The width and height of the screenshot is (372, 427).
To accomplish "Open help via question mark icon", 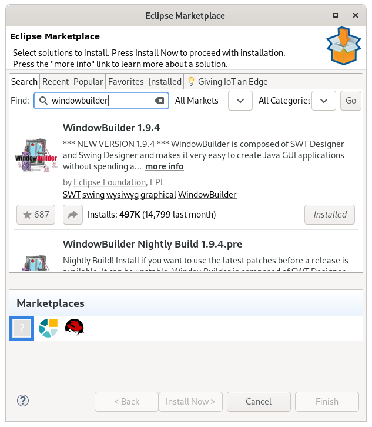I will coord(23,401).
